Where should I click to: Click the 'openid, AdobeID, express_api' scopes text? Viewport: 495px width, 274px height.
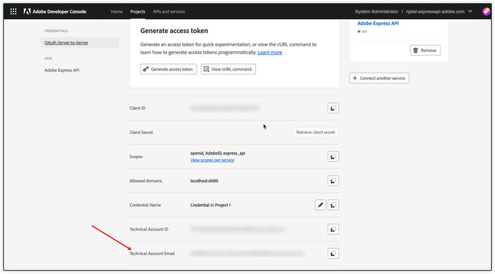tap(218, 153)
